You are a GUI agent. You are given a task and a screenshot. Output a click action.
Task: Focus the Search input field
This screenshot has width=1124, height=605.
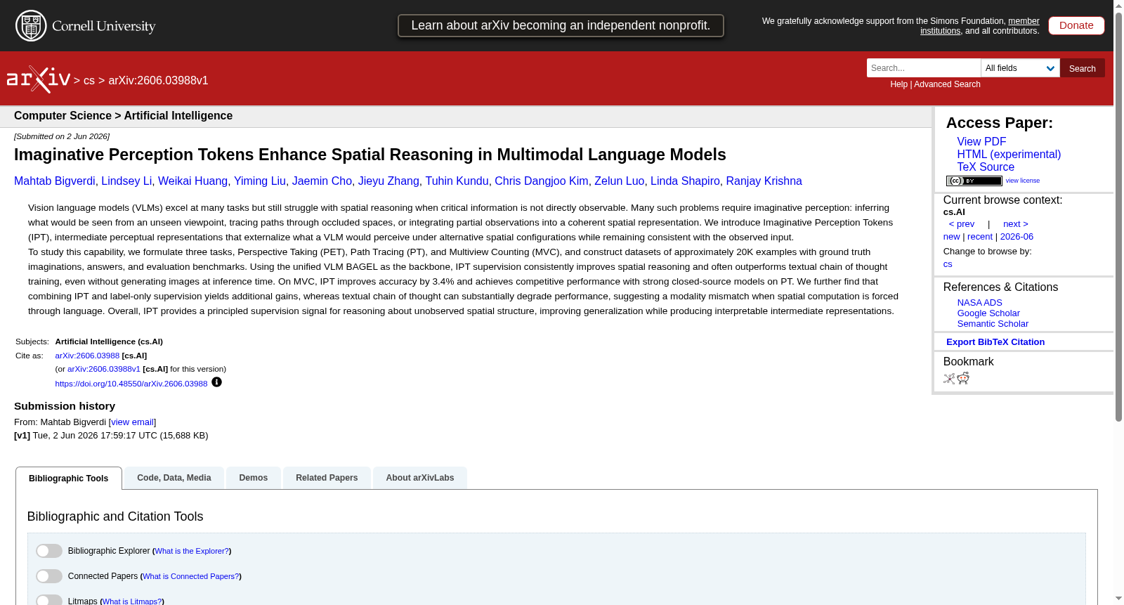[923, 68]
